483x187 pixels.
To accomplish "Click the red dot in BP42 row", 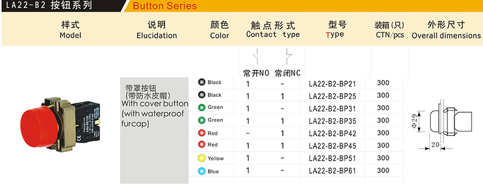I will tap(202, 133).
